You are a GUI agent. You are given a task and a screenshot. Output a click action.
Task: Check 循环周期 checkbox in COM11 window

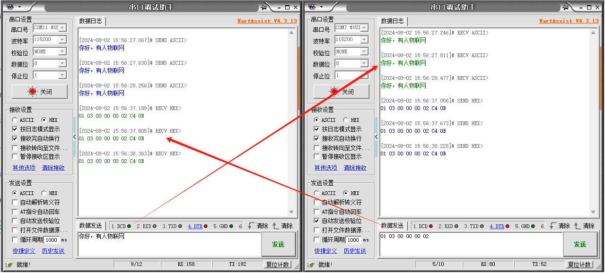click(16, 239)
